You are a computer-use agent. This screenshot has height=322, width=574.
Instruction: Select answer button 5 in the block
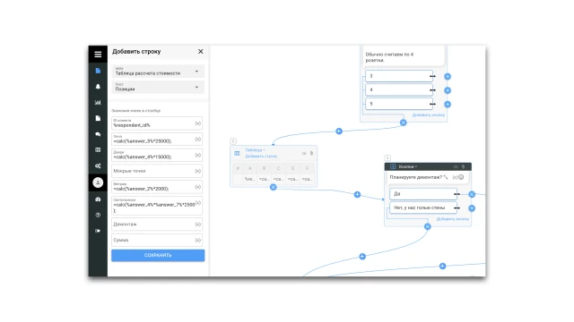399,104
